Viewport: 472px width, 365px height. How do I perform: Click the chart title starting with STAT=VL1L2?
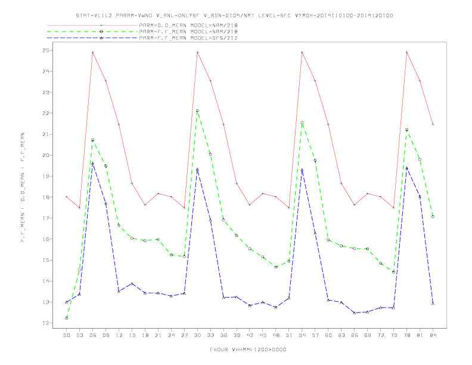(234, 16)
